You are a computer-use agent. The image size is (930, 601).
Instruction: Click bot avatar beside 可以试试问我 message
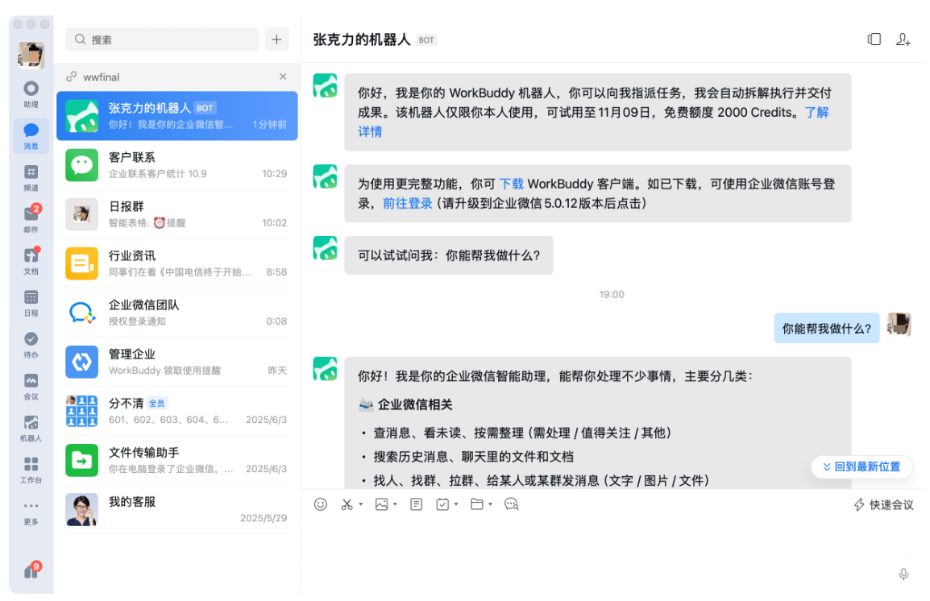[x=325, y=248]
